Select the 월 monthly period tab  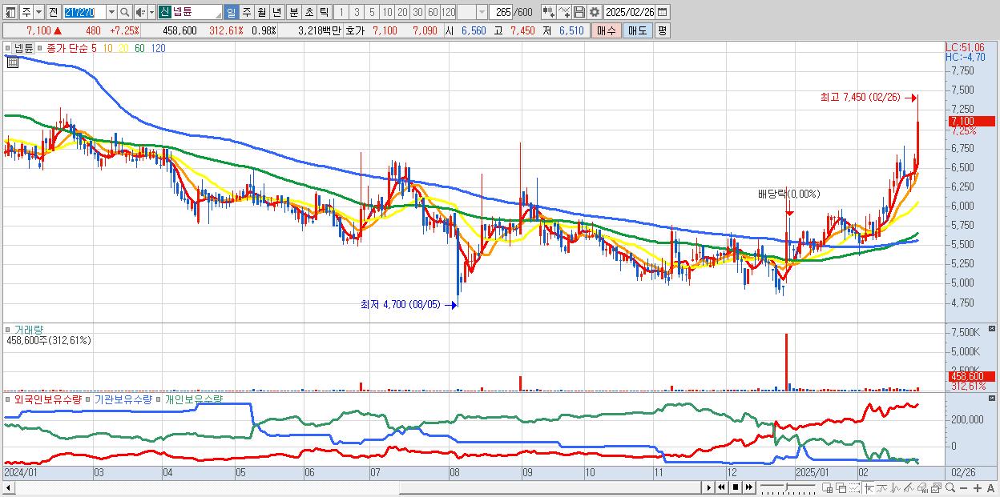[261, 12]
